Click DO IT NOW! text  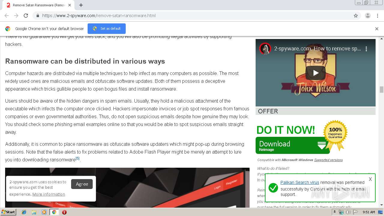(x=286, y=130)
